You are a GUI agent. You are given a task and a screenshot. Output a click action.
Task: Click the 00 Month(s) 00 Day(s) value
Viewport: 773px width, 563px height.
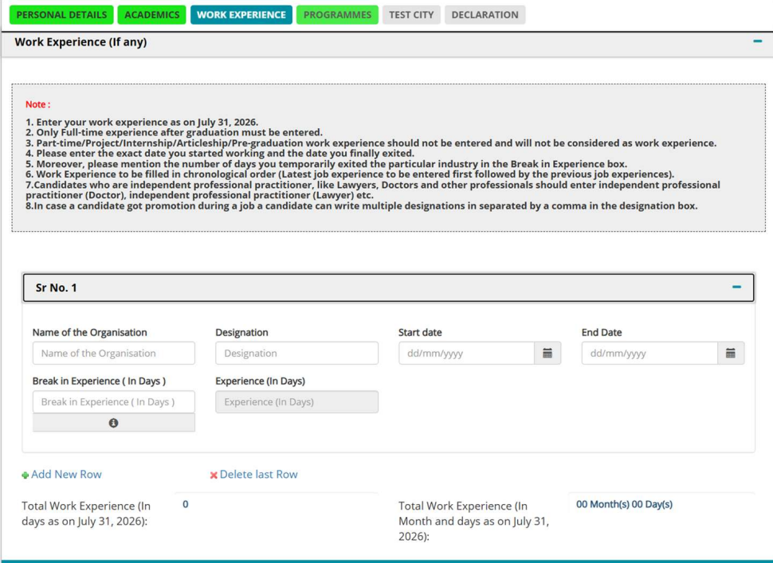(x=624, y=504)
